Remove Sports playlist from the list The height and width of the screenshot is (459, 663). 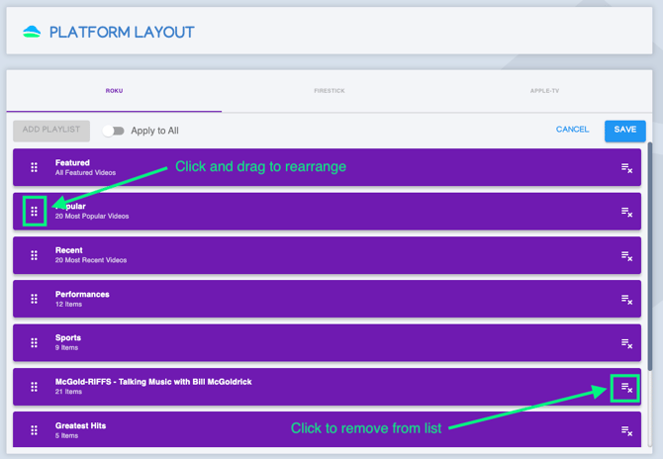pos(626,343)
